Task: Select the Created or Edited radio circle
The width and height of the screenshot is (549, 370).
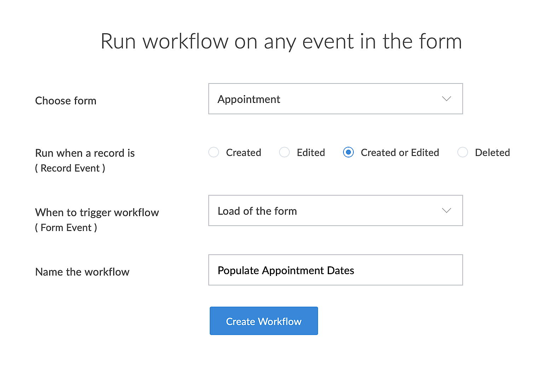Action: (x=348, y=152)
